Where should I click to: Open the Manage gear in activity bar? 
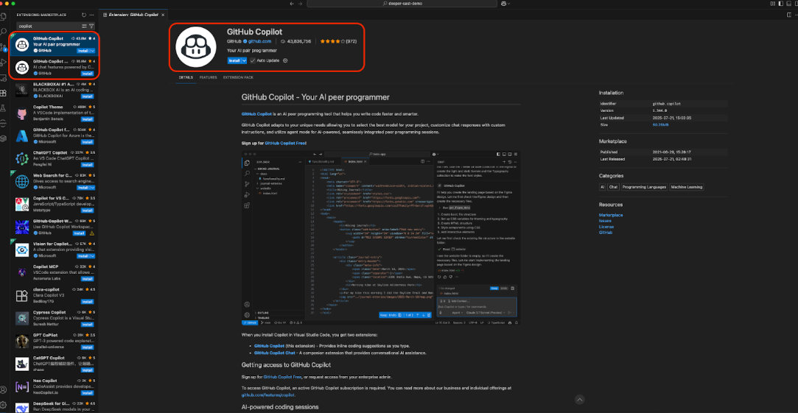coord(4,405)
